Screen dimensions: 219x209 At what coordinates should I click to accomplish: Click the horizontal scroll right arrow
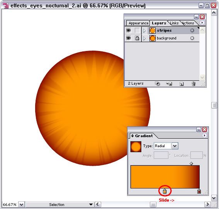(208, 204)
